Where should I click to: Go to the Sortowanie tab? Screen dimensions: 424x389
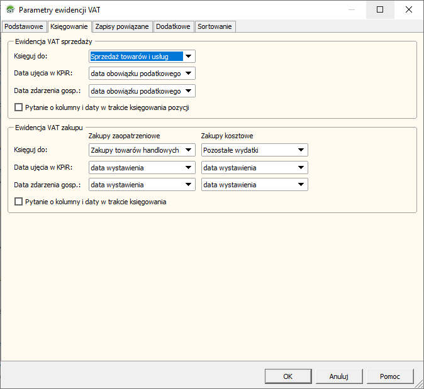[x=215, y=26]
